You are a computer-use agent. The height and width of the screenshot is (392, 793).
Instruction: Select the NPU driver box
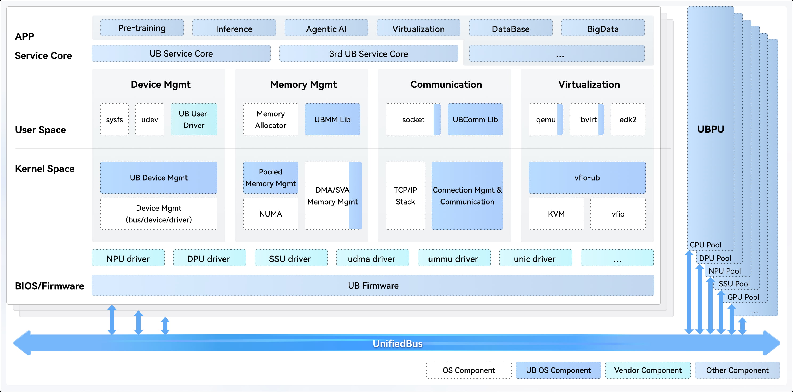click(128, 259)
